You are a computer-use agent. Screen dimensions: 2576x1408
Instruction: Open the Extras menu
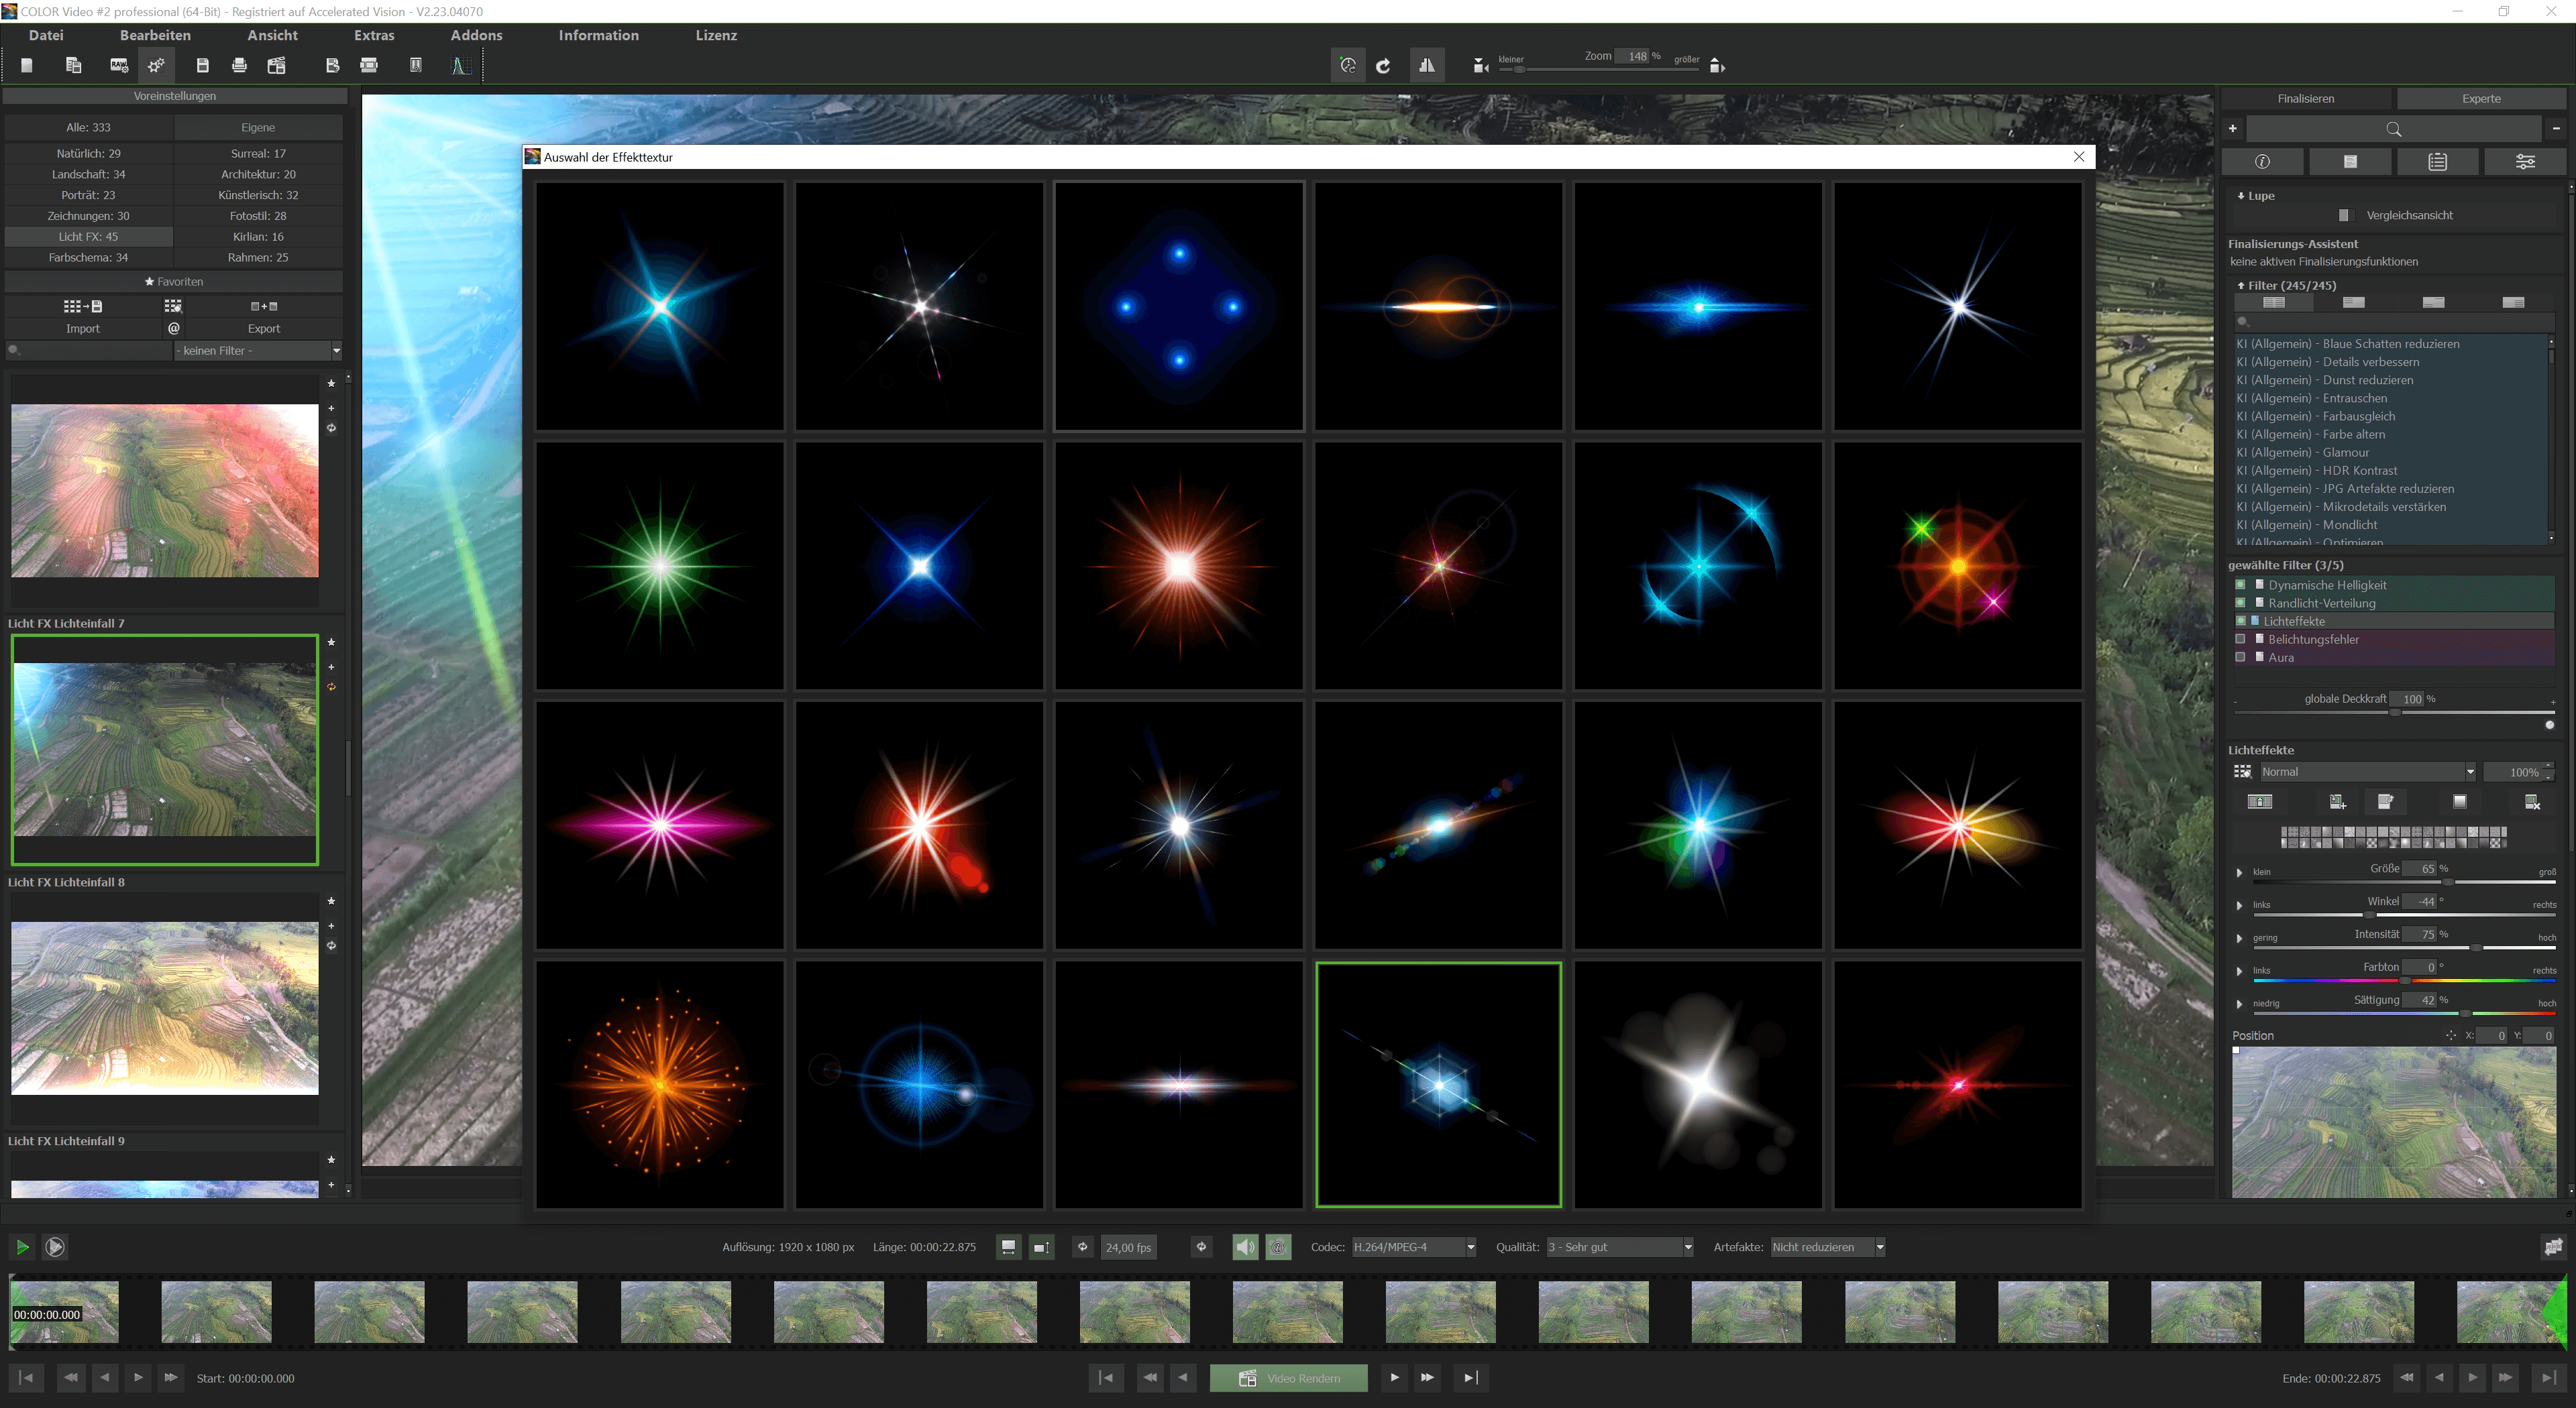374,35
